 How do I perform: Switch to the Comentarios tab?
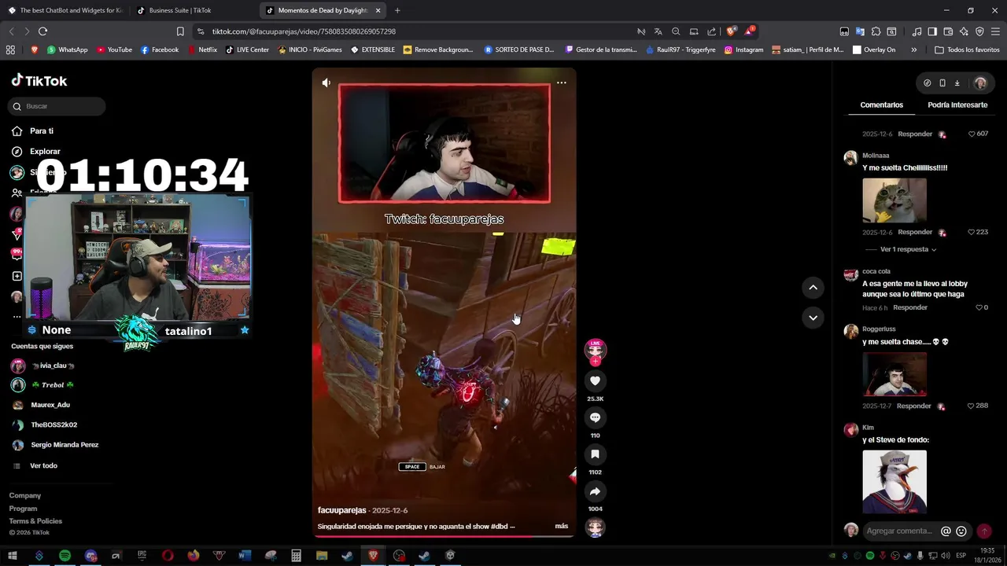click(x=881, y=105)
